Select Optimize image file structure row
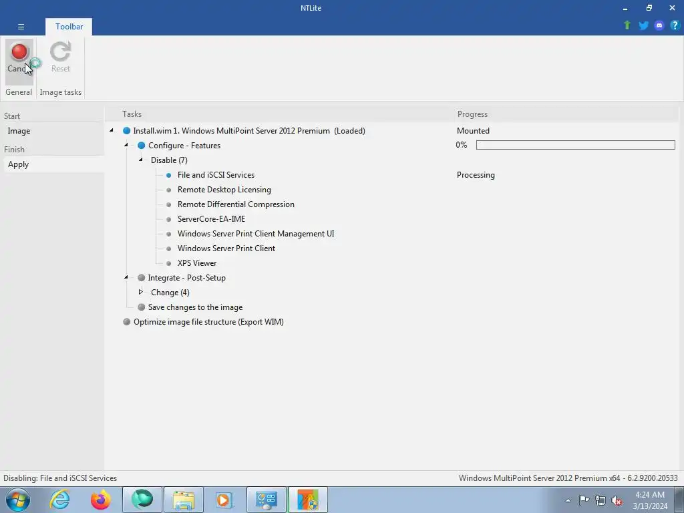The image size is (684, 513). [208, 322]
